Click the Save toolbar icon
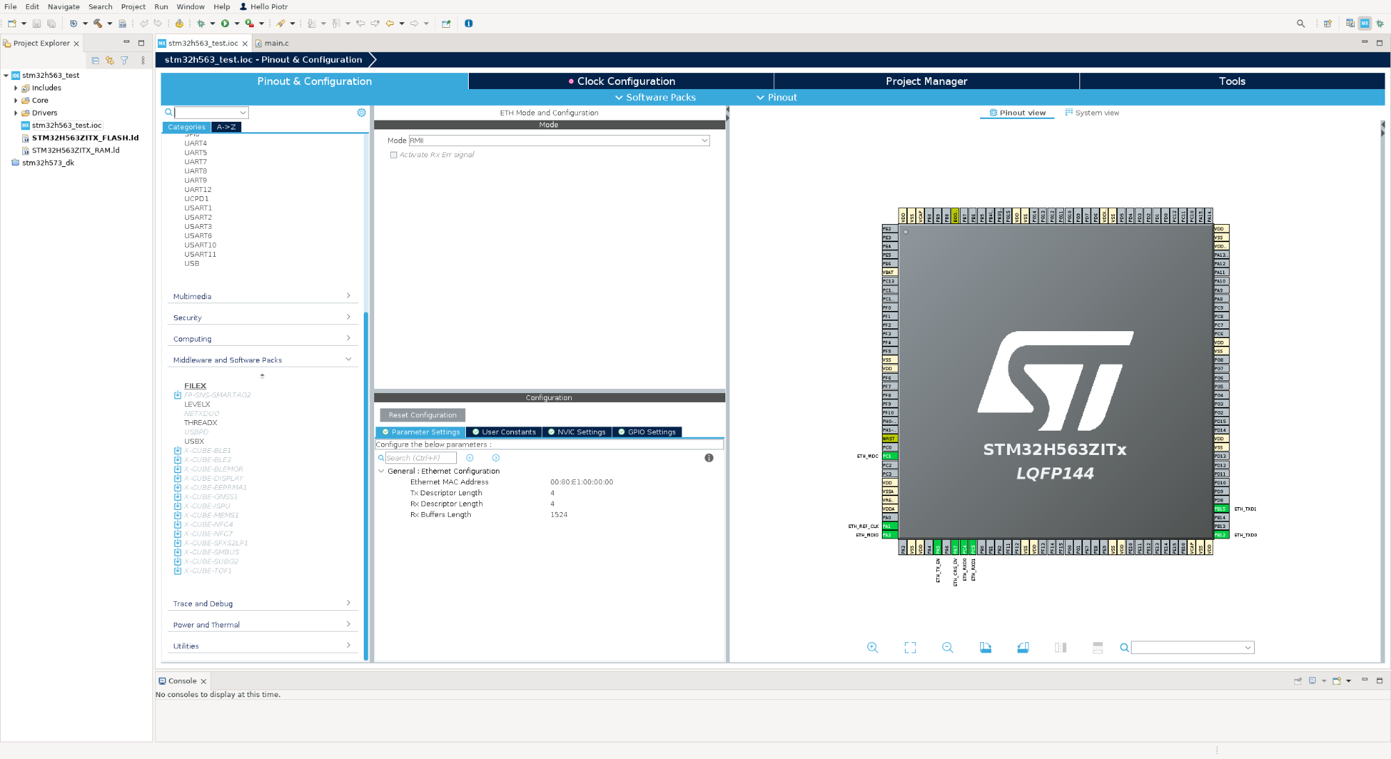 37,24
